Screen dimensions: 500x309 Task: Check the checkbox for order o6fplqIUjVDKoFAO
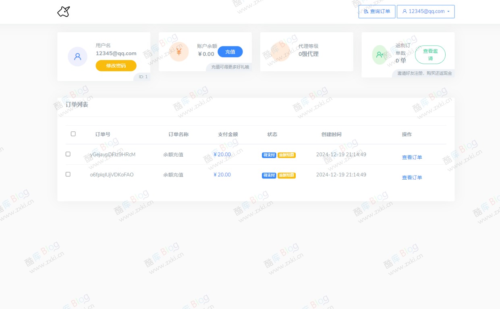point(68,174)
